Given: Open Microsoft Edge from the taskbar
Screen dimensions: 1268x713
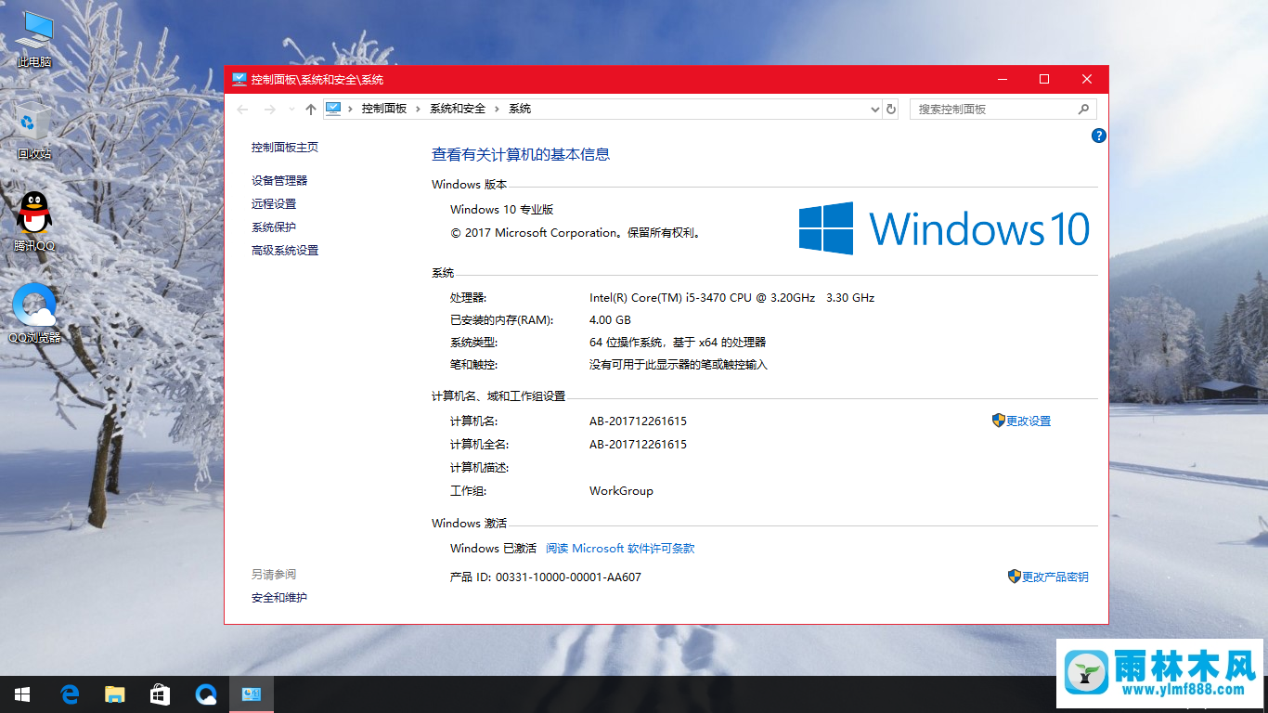Looking at the screenshot, I should (x=69, y=694).
